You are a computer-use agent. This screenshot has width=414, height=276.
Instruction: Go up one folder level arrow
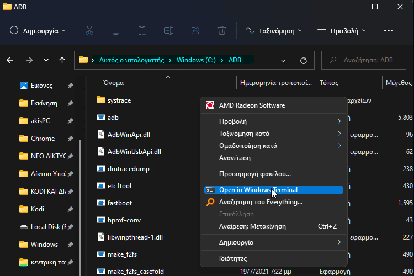click(x=62, y=60)
